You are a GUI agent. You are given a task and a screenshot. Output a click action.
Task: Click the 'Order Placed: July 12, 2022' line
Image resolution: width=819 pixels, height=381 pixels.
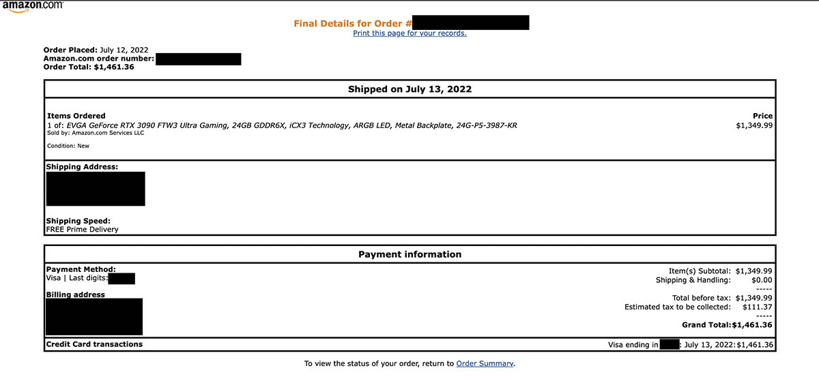click(x=96, y=50)
